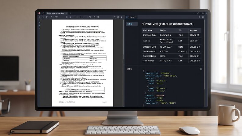Click the Schema panel vertical scrollbar
The height and width of the screenshot is (136, 242).
coord(205,54)
